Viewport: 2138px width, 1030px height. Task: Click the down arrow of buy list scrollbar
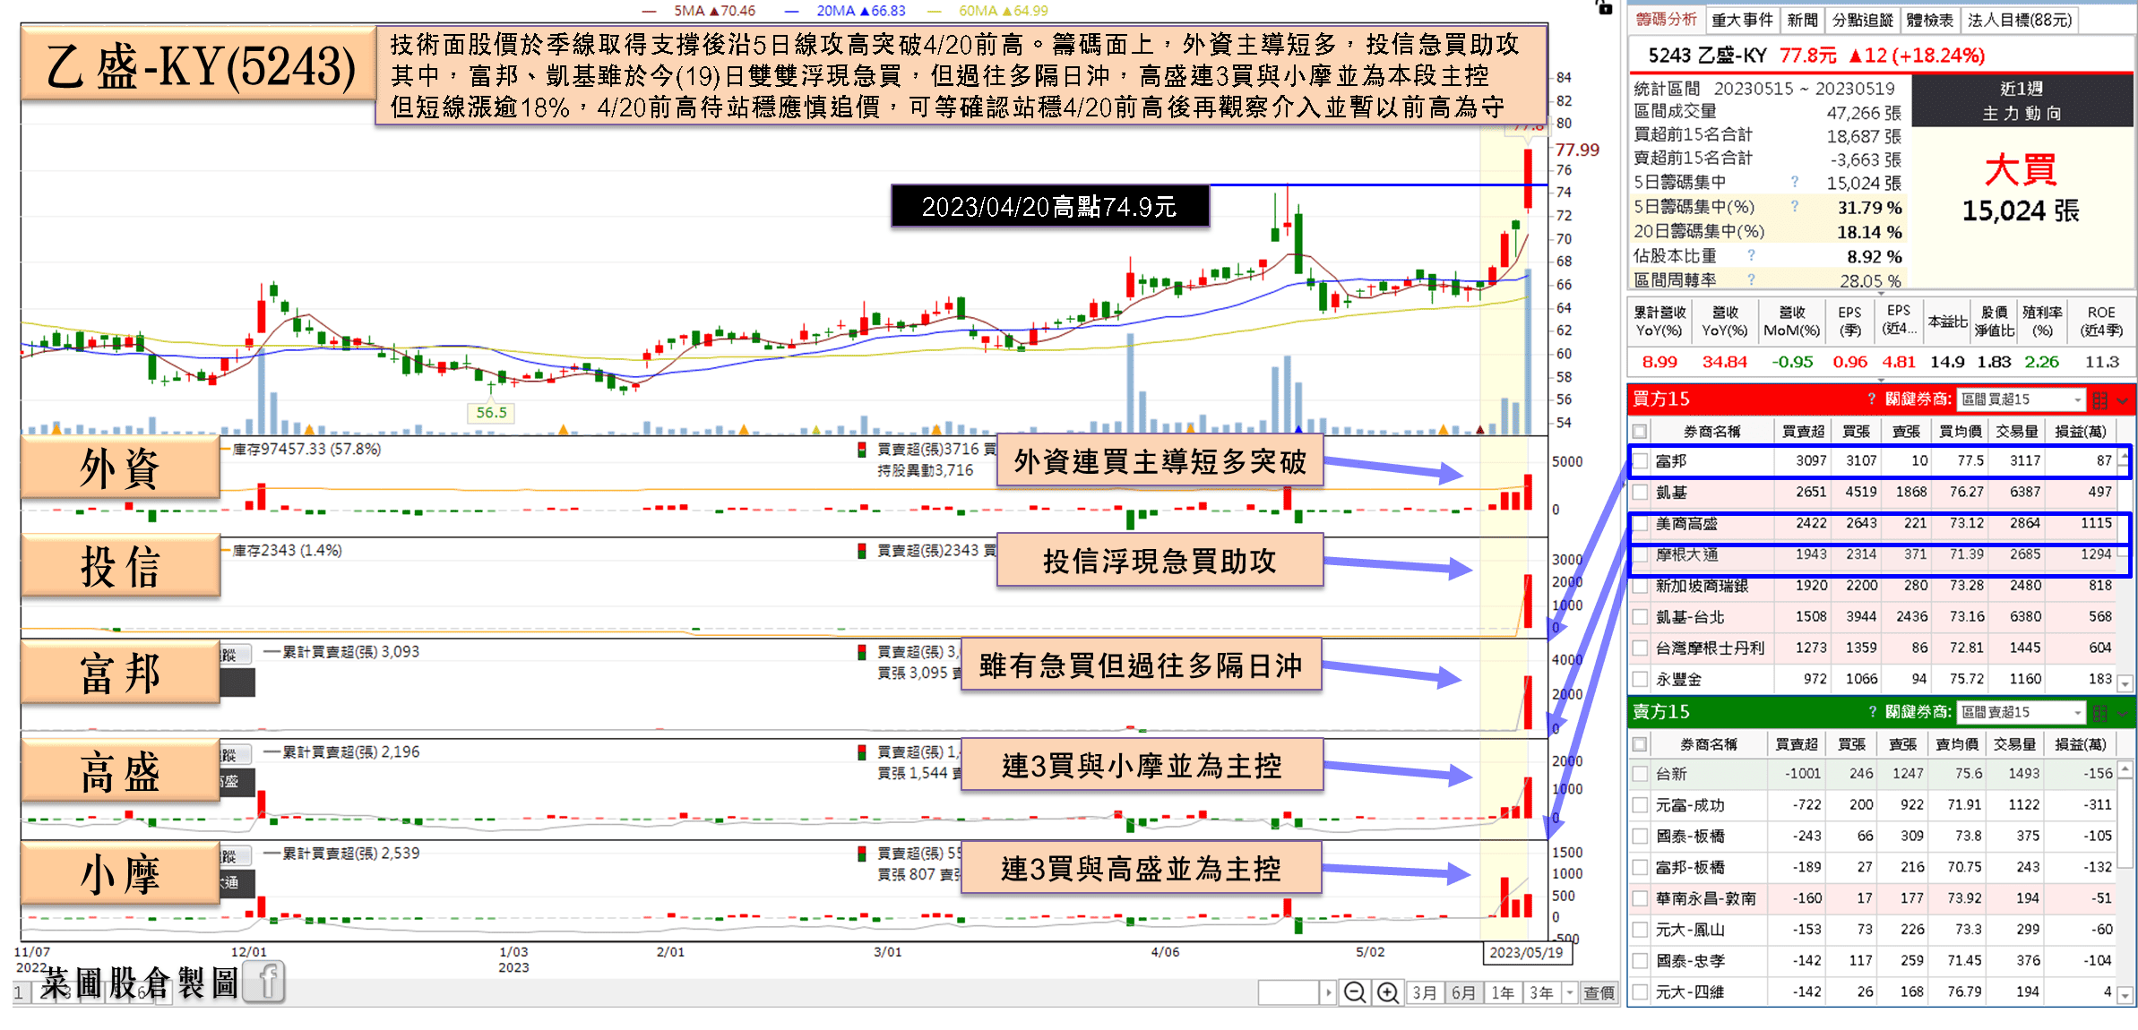(x=2125, y=684)
